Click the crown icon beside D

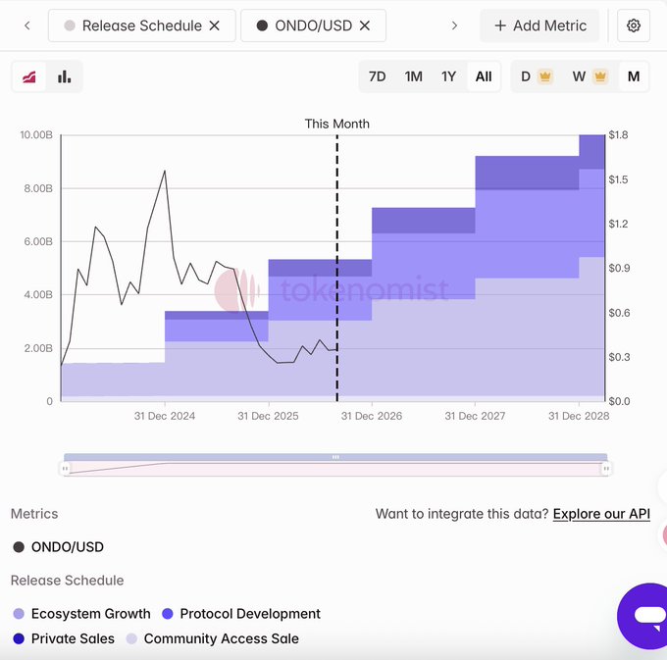[545, 76]
